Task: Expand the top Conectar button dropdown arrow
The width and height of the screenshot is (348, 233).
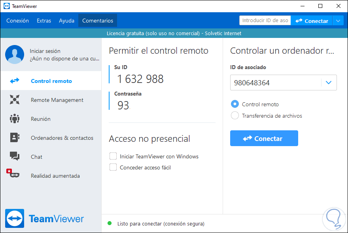Action: [x=338, y=21]
